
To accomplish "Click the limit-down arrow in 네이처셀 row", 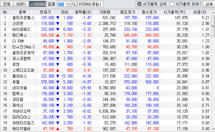I will (x=57, y=88).
